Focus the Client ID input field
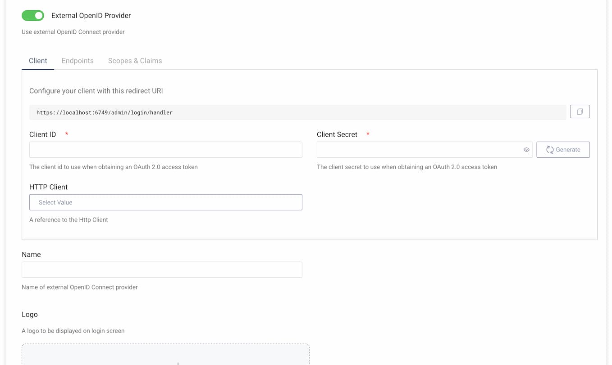 [x=165, y=149]
